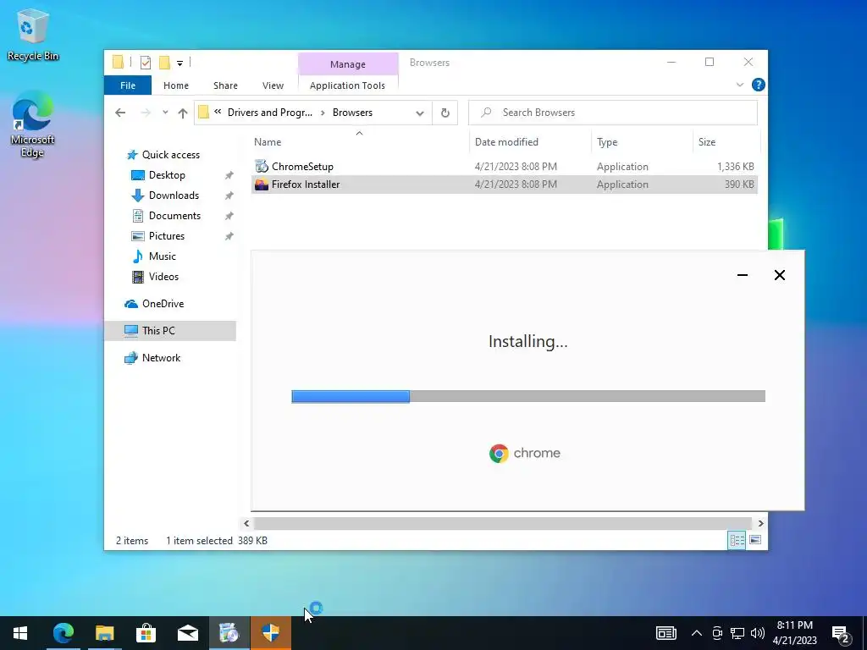867x650 pixels.
Task: Click the Chrome install progress bar
Action: click(x=528, y=396)
